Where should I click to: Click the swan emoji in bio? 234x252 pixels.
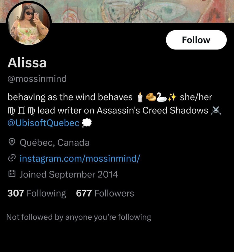click(x=162, y=97)
